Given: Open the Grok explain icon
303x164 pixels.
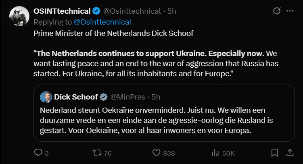Looking at the screenshot, I should (276, 11).
